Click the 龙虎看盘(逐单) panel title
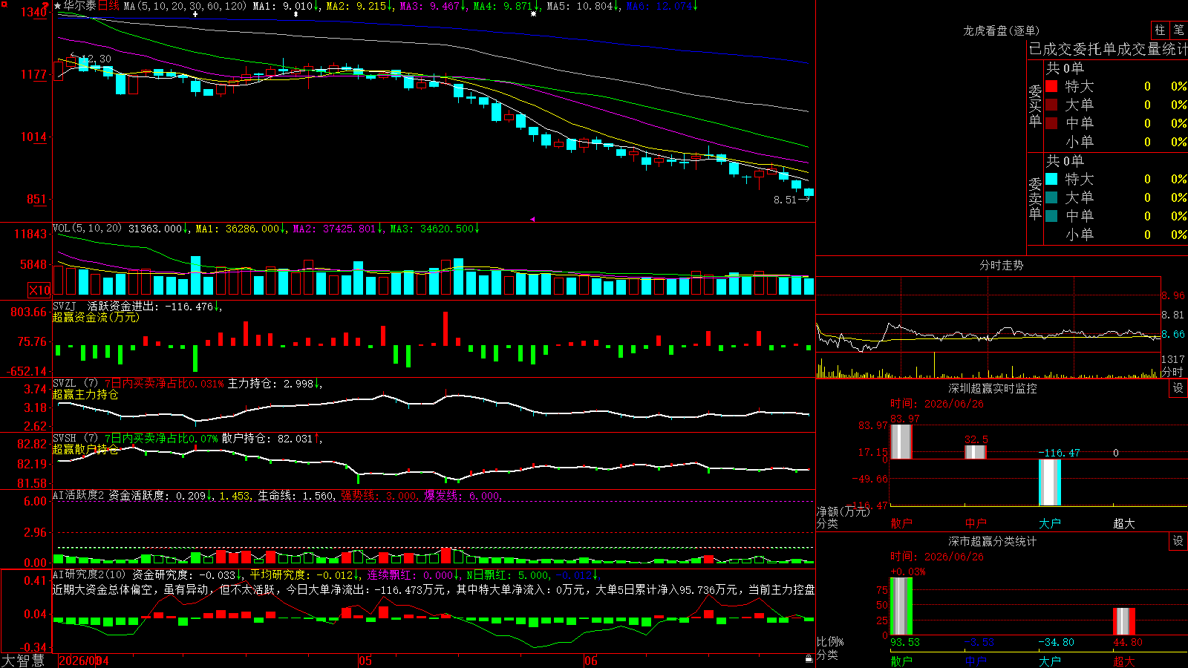This screenshot has height=668, width=1188. (1001, 30)
